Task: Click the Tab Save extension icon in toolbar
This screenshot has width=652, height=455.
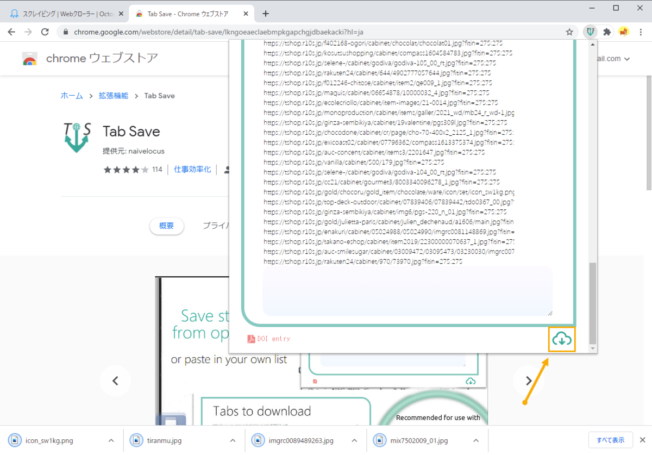Action: (x=590, y=32)
